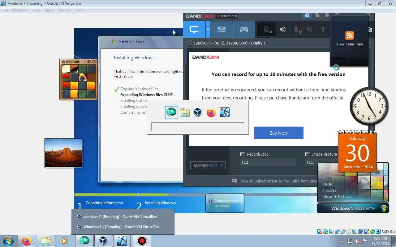Select Windows 8.1 VM in the task switcher

coord(225,112)
